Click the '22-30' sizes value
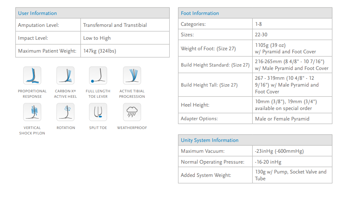 coord(261,35)
